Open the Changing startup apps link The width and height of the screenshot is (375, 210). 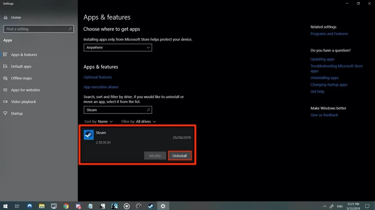(329, 85)
